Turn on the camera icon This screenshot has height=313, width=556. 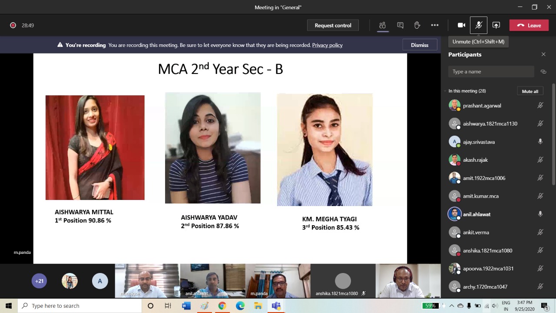[x=461, y=25]
